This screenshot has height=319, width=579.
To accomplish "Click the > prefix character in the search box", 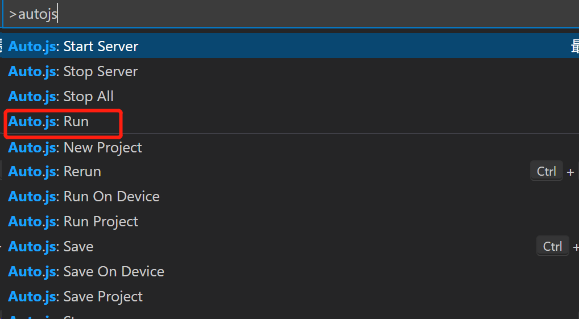I will (13, 15).
